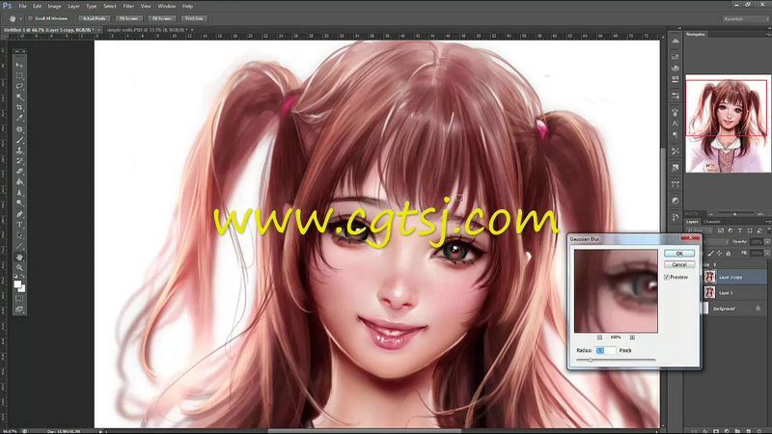Click OK in Gaussian Blur dialog
The width and height of the screenshot is (772, 434).
coord(679,254)
